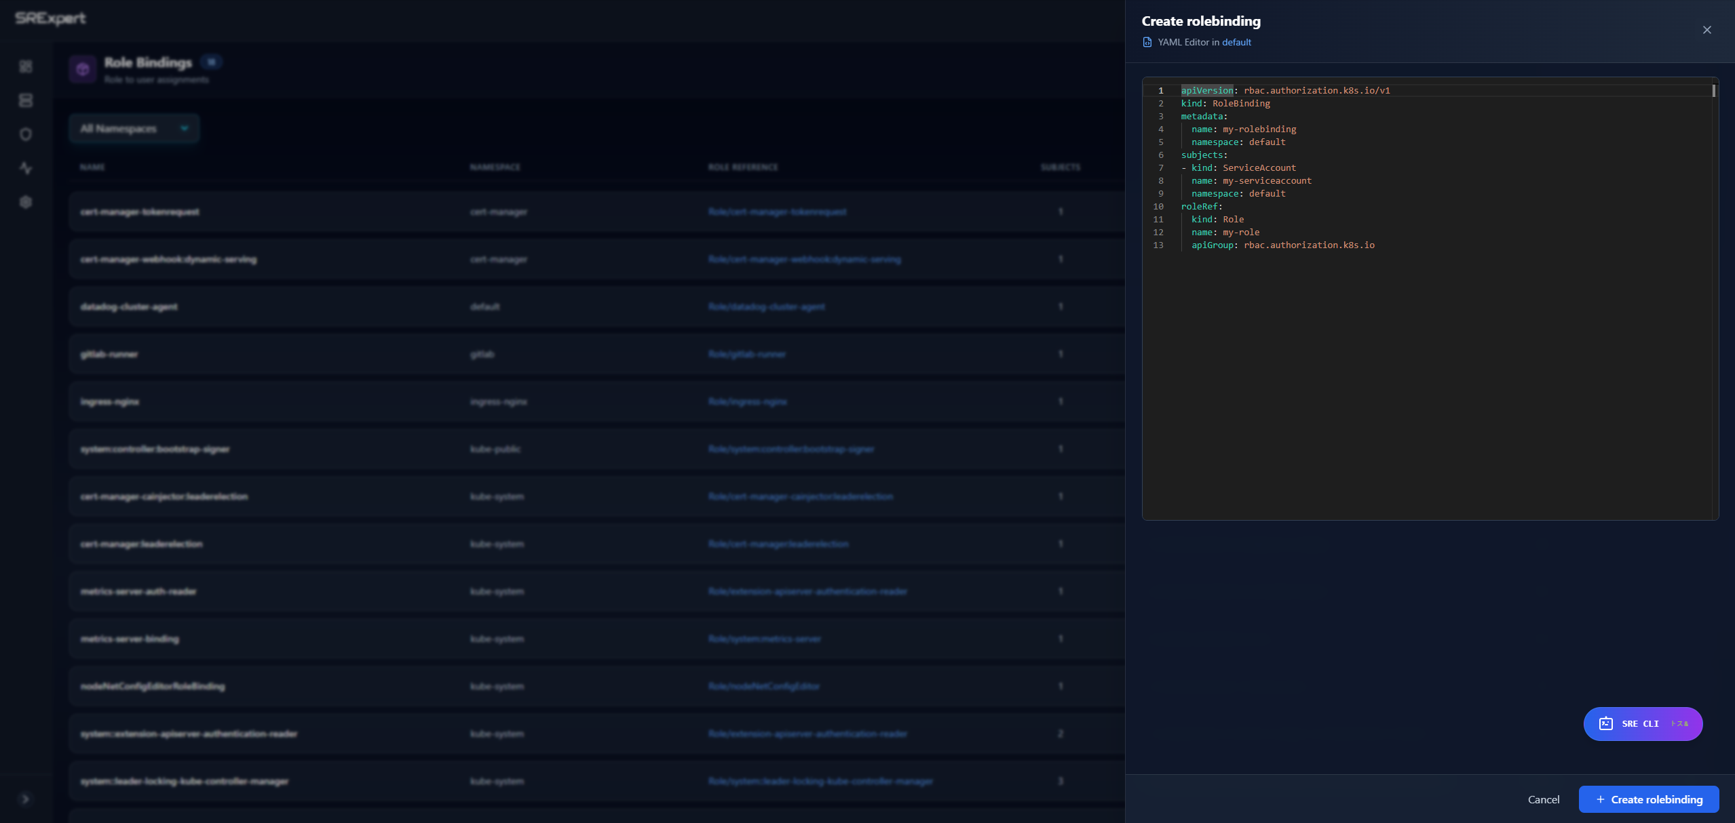The image size is (1735, 823).
Task: Open settings via the sidebar gear icon
Action: (26, 202)
